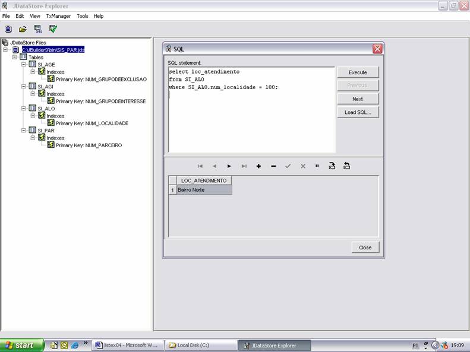This screenshot has height=352, width=470.
Task: Collapse Indexes under SI_AGE
Action: click(x=33, y=72)
